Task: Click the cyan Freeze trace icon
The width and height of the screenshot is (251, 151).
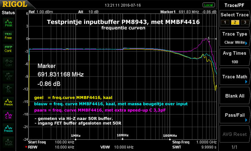Action: (x=8, y=129)
